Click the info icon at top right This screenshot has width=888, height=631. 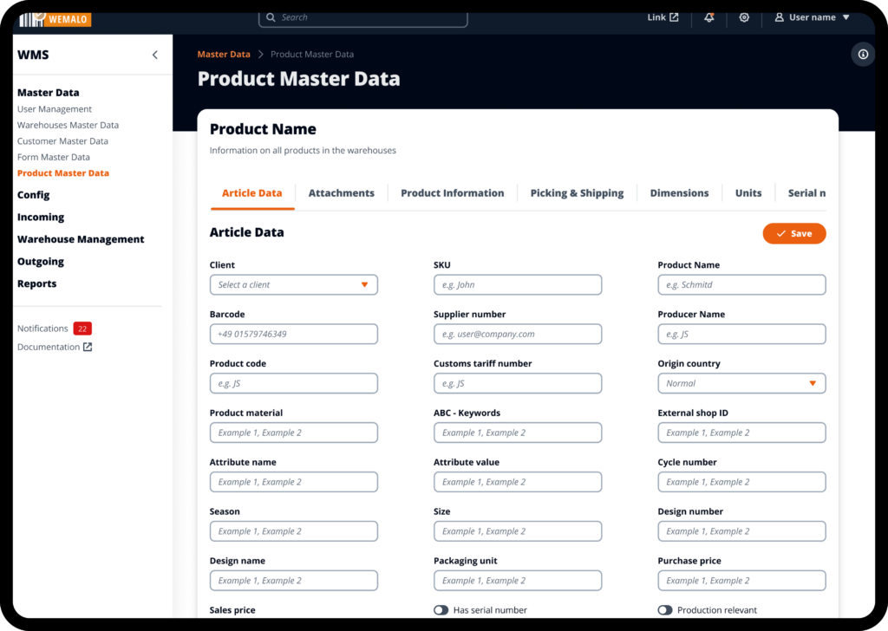click(x=863, y=55)
